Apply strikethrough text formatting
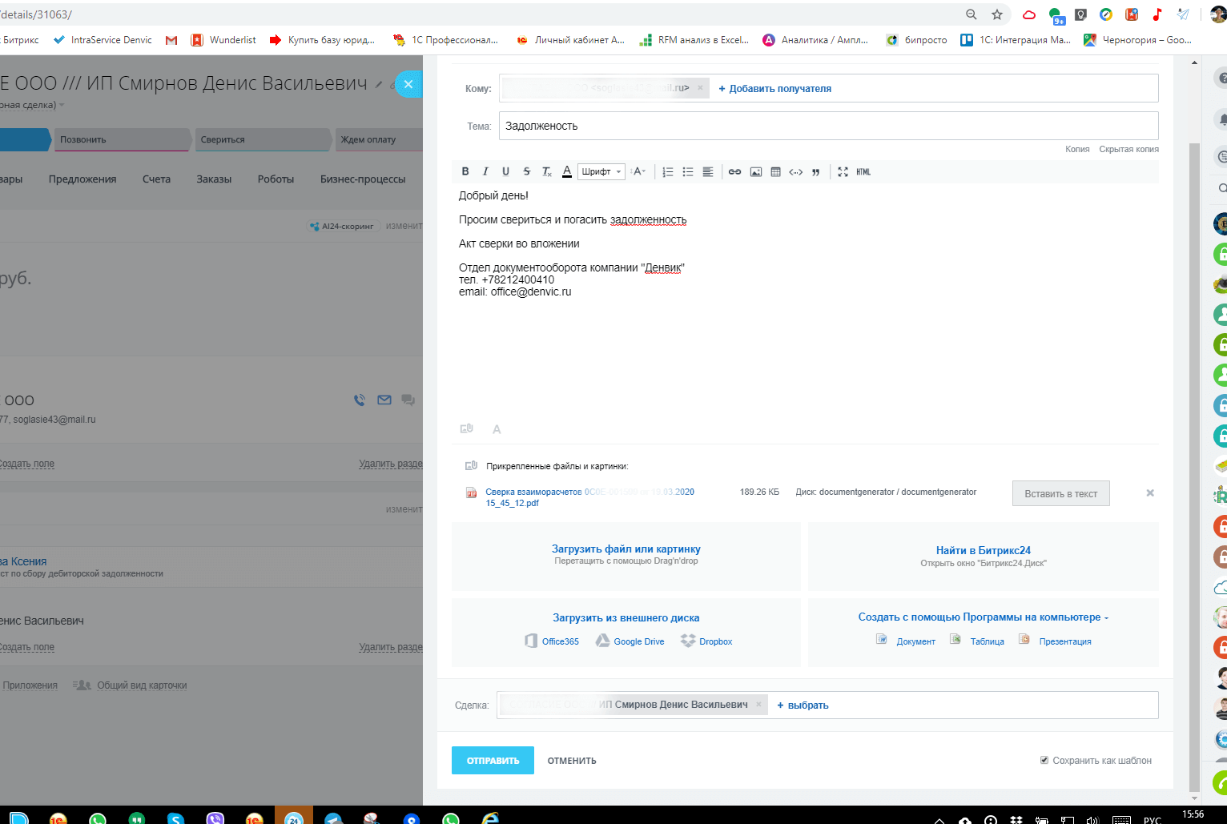 coord(526,171)
